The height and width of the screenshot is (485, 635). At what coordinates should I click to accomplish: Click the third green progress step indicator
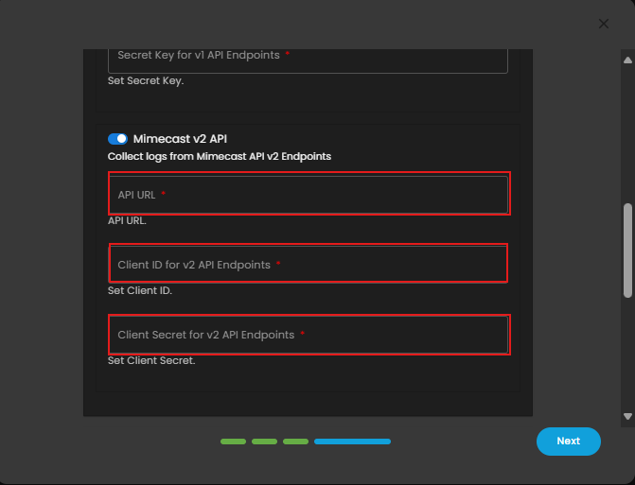click(x=295, y=442)
